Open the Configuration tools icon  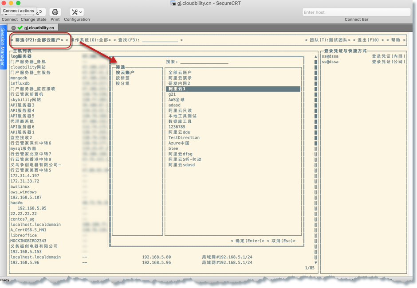click(75, 12)
